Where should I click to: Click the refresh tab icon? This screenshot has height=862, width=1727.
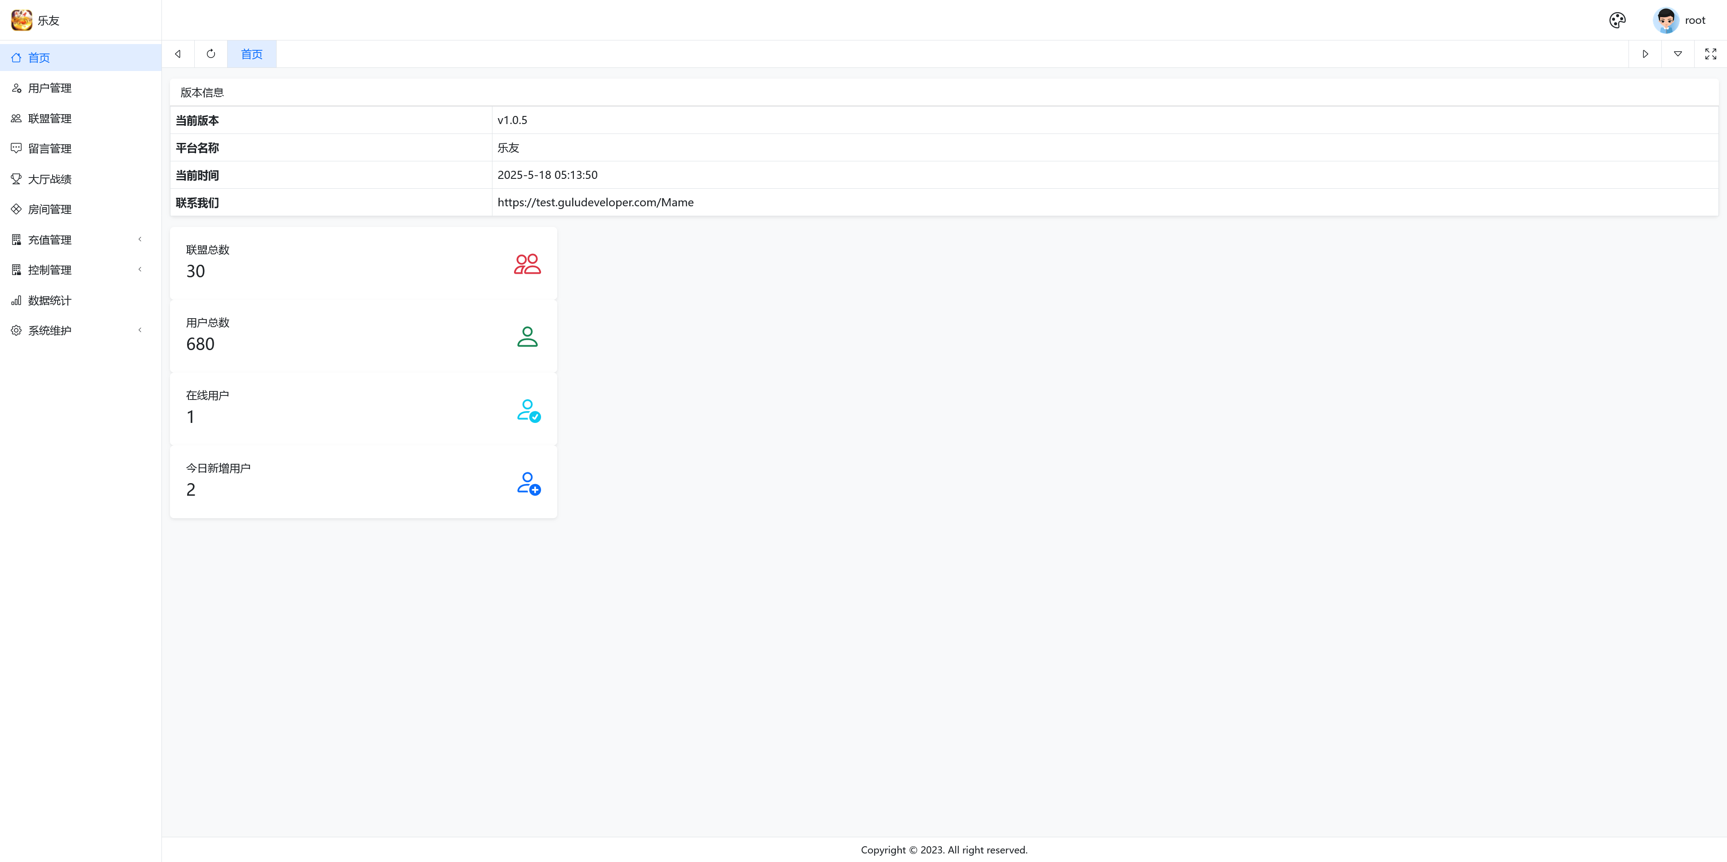(x=210, y=53)
